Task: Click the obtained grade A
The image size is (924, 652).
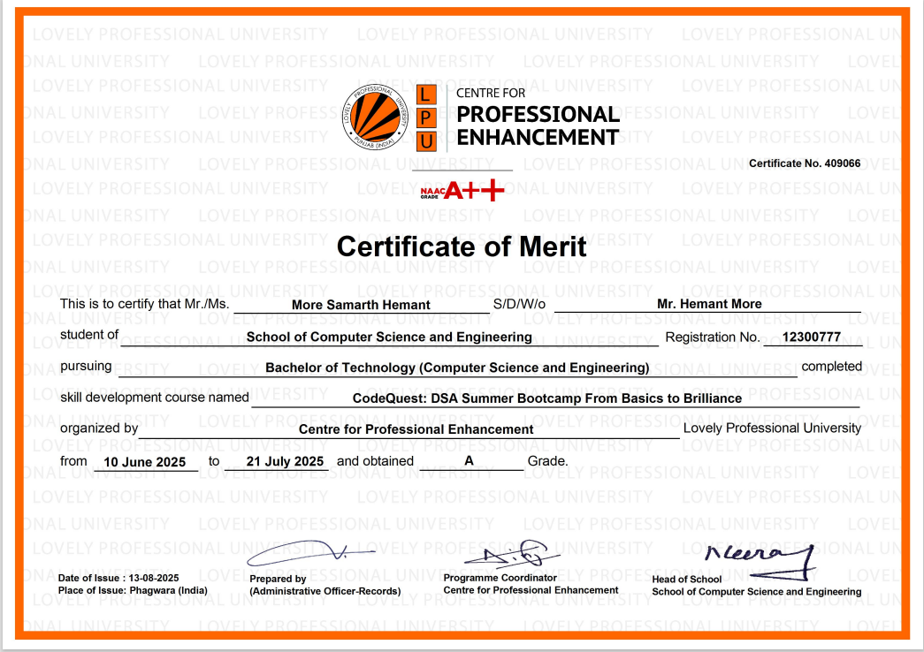Action: (x=469, y=462)
